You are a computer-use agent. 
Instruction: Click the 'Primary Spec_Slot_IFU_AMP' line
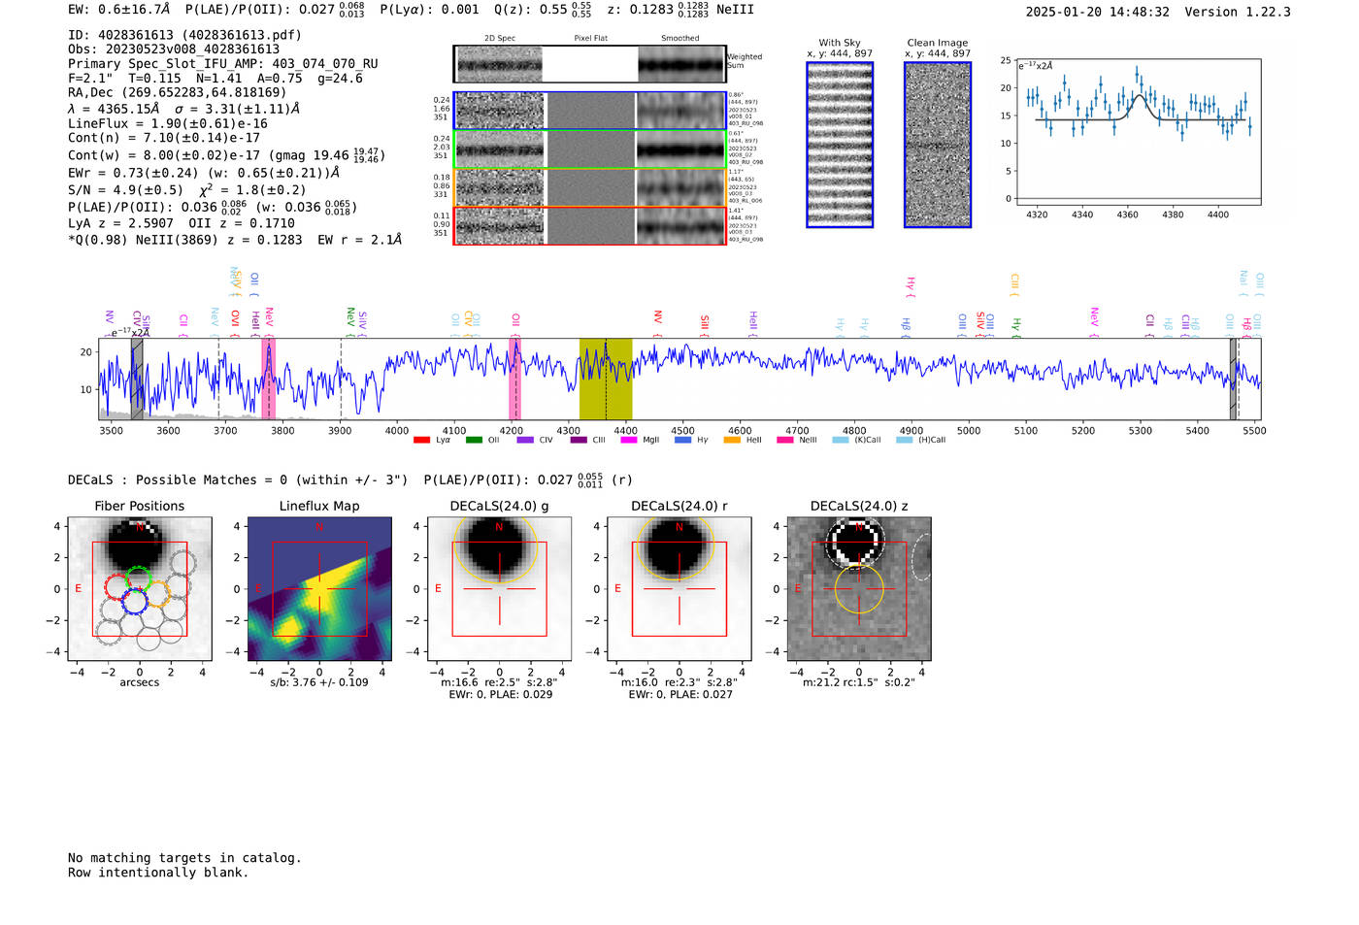[x=223, y=64]
